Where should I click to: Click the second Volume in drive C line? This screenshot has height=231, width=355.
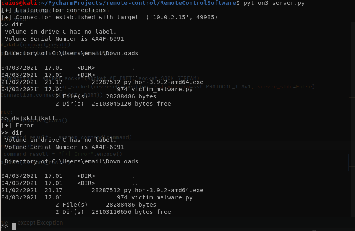click(x=61, y=140)
